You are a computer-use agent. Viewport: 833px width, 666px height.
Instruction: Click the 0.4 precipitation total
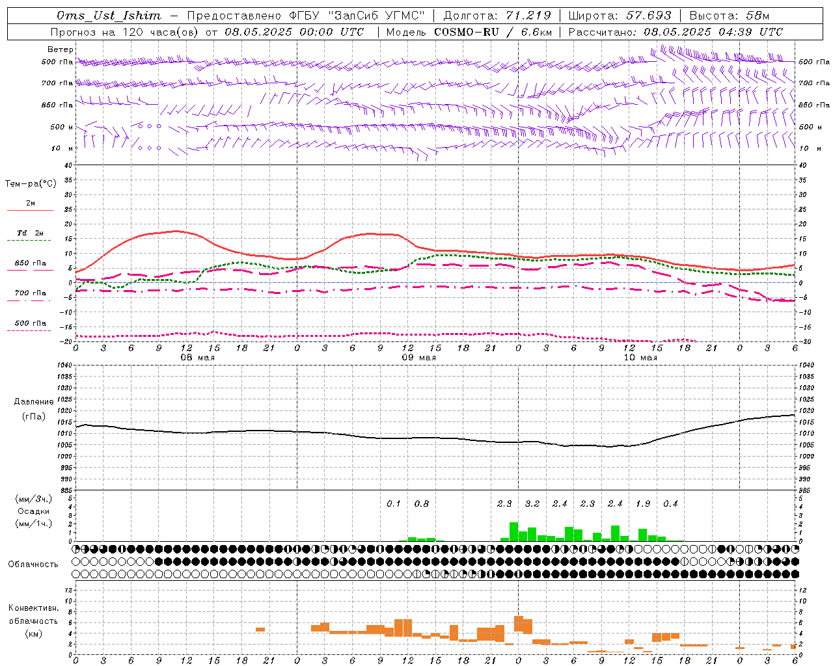[x=670, y=503]
